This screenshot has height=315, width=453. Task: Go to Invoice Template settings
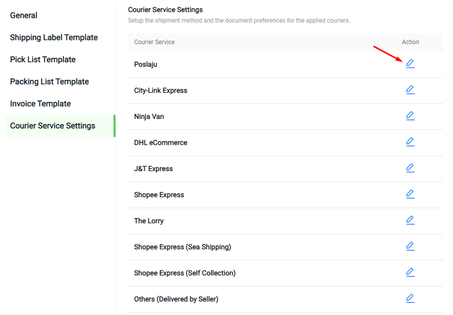click(x=41, y=103)
